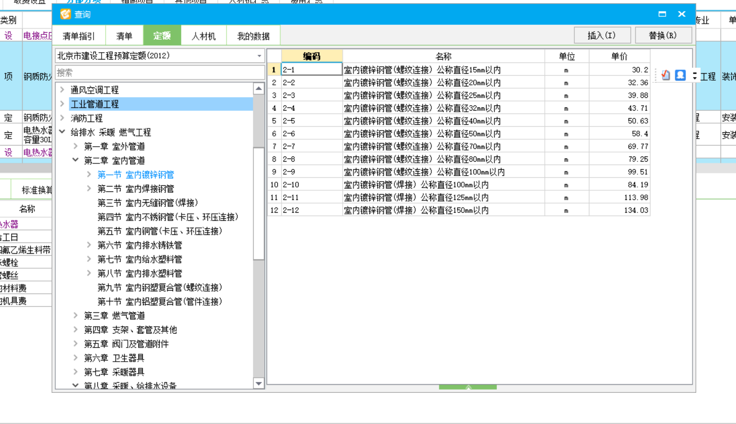Expand 第四章 支架、套管及其他 chevron

[x=76, y=329]
